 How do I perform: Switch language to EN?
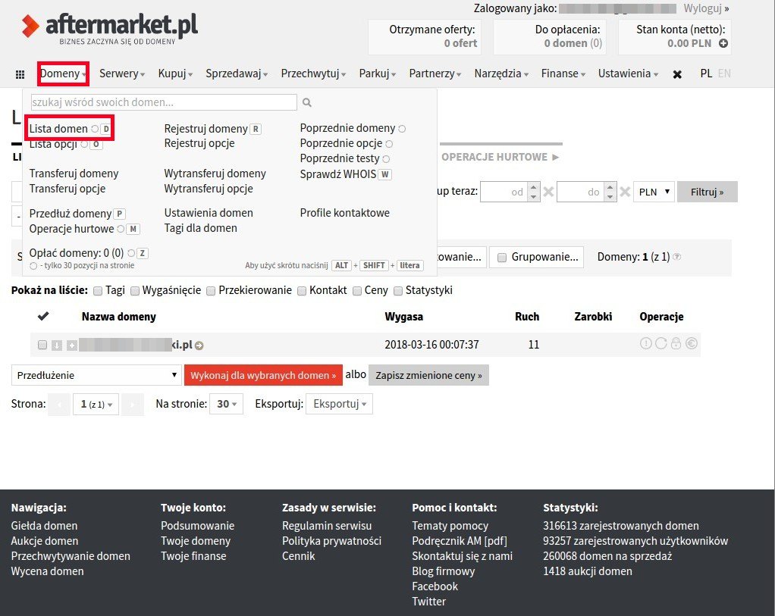pyautogui.click(x=724, y=73)
